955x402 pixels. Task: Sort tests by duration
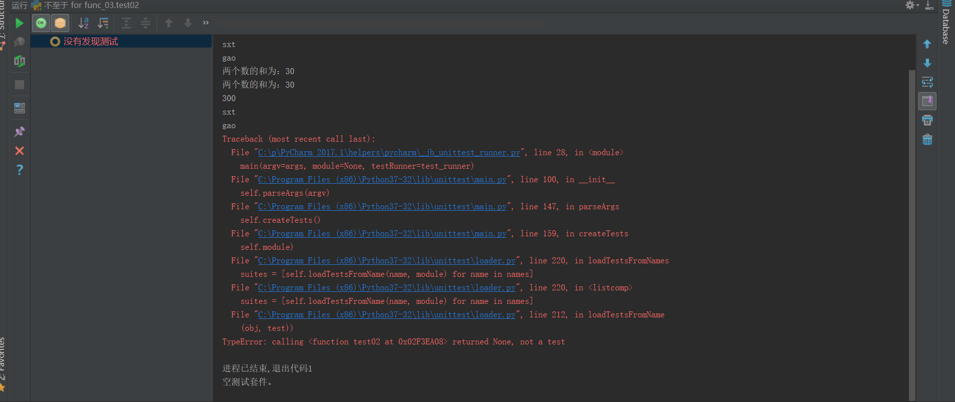(103, 23)
